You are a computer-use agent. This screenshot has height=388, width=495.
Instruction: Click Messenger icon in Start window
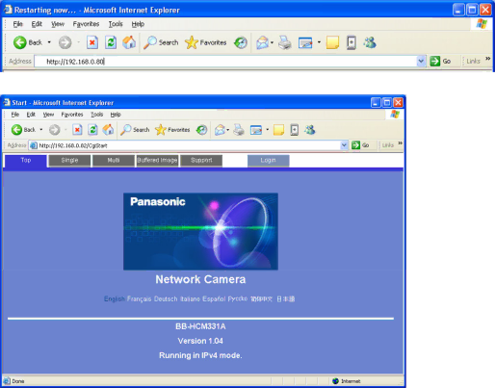coord(310,130)
